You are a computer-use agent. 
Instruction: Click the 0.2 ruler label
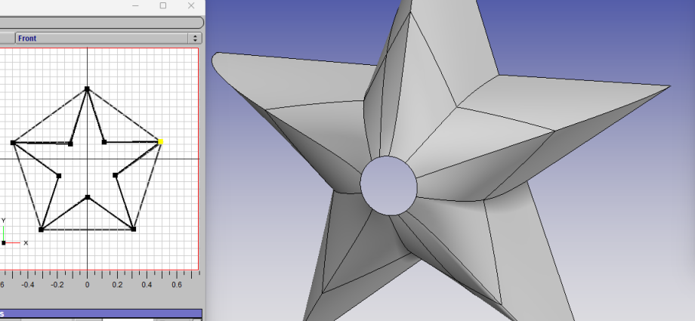pos(117,285)
